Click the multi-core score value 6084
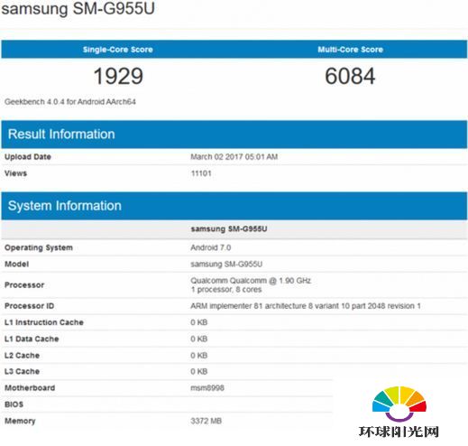The width and height of the screenshot is (468, 446). [350, 76]
